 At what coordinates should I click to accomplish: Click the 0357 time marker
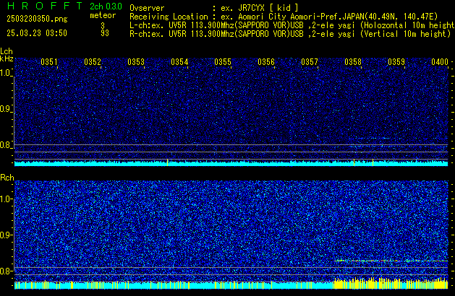click(x=310, y=62)
